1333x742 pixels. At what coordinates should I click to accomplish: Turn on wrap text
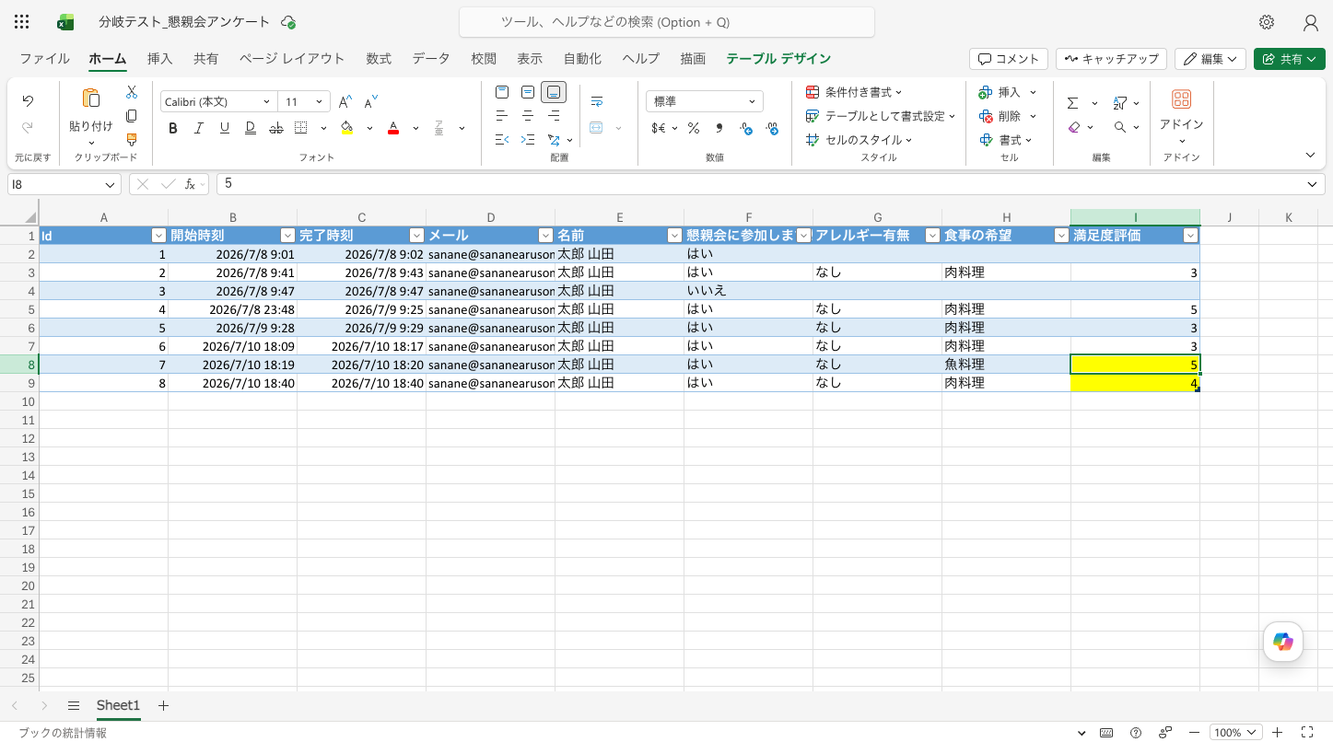coord(597,101)
